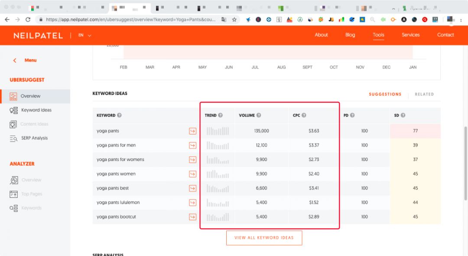Expand the EN language dropdown
Viewport: 468px width, 256px height.
[x=85, y=35]
